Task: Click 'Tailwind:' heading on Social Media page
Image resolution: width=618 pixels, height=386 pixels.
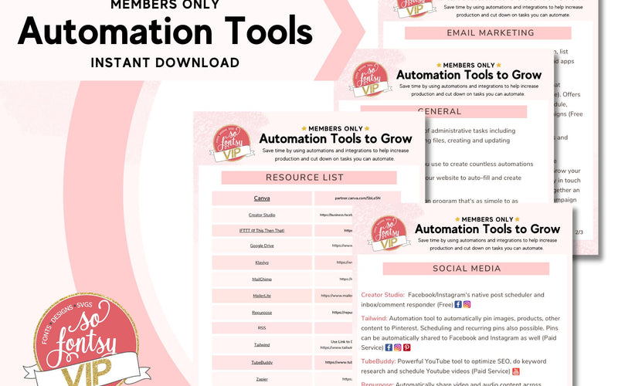Action: 374,318
